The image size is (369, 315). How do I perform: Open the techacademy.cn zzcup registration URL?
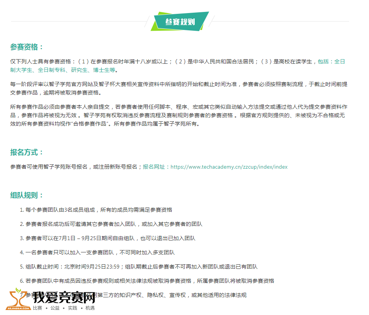click(229, 167)
